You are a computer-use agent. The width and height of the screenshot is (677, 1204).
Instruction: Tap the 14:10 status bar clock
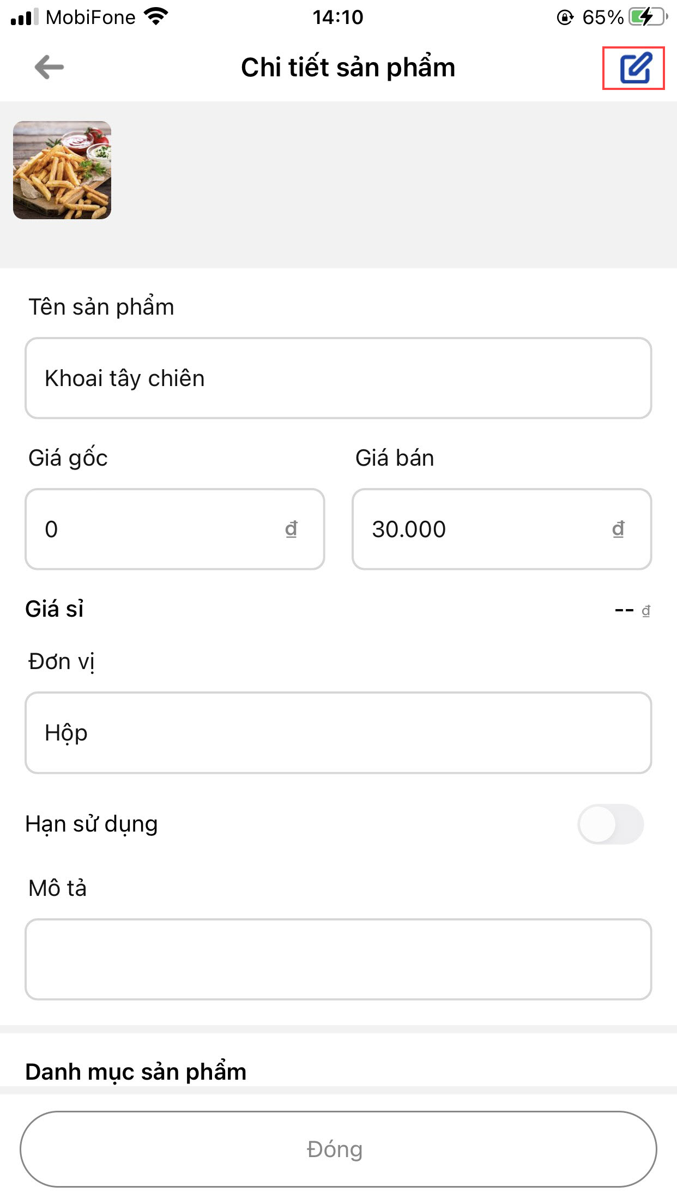pyautogui.click(x=338, y=17)
